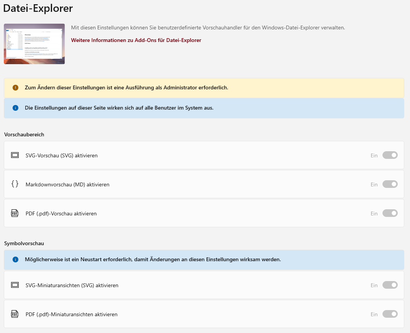Click the 'PDF (.pdf)-Miniaturansichten aktivieren' label
The width and height of the screenshot is (410, 333).
point(71,314)
